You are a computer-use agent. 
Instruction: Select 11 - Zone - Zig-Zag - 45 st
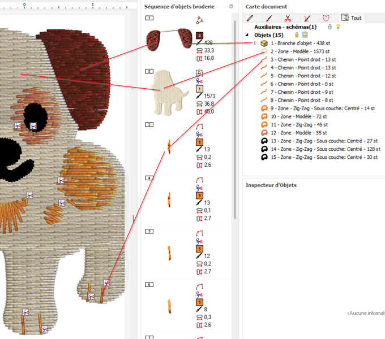click(x=300, y=125)
